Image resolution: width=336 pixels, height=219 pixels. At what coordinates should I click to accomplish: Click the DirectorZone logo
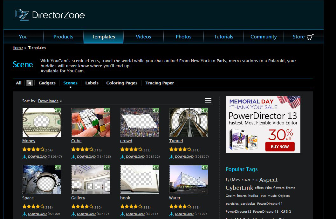click(49, 15)
